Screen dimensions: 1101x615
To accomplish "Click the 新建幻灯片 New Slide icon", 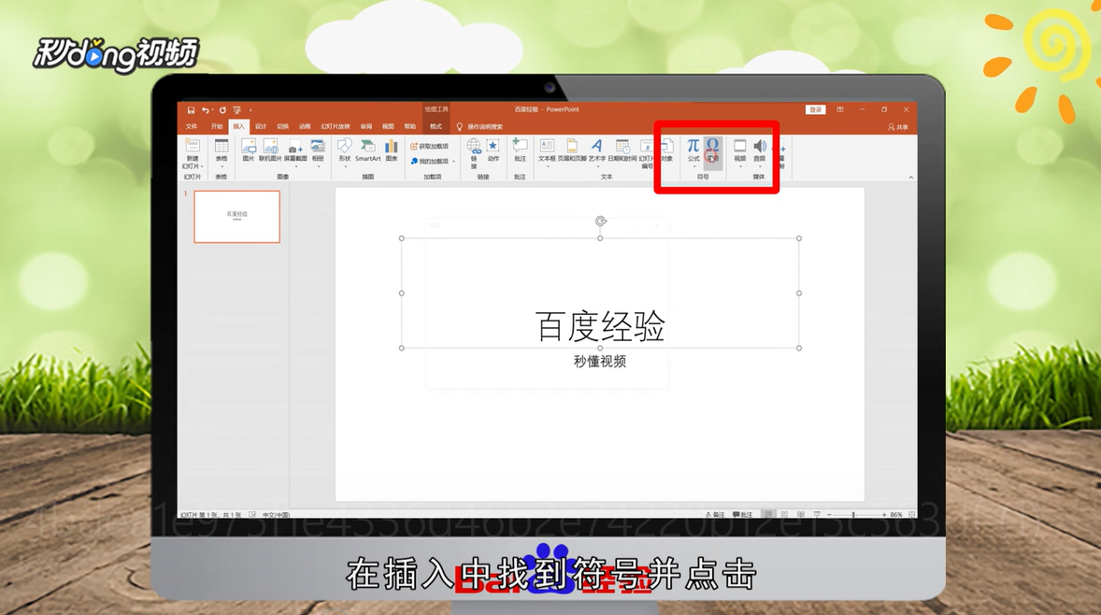I will [x=193, y=146].
